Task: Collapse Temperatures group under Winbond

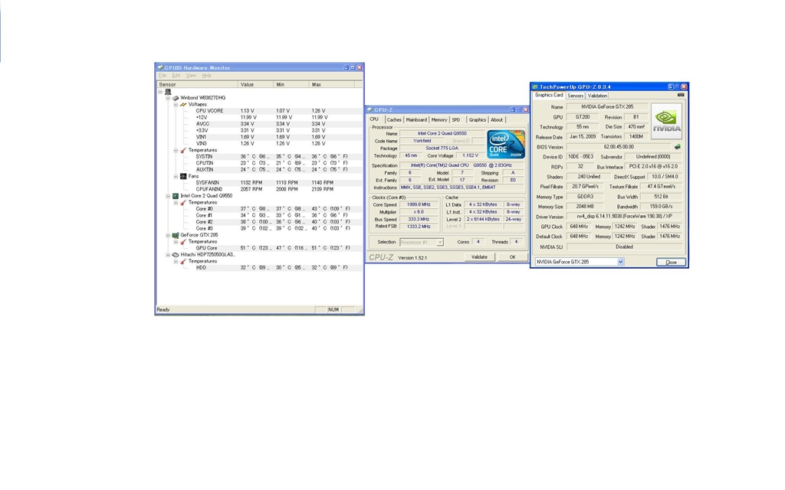Action: pyautogui.click(x=176, y=151)
